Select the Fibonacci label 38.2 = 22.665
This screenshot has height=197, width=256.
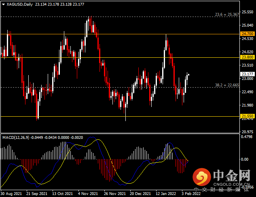pos(227,85)
